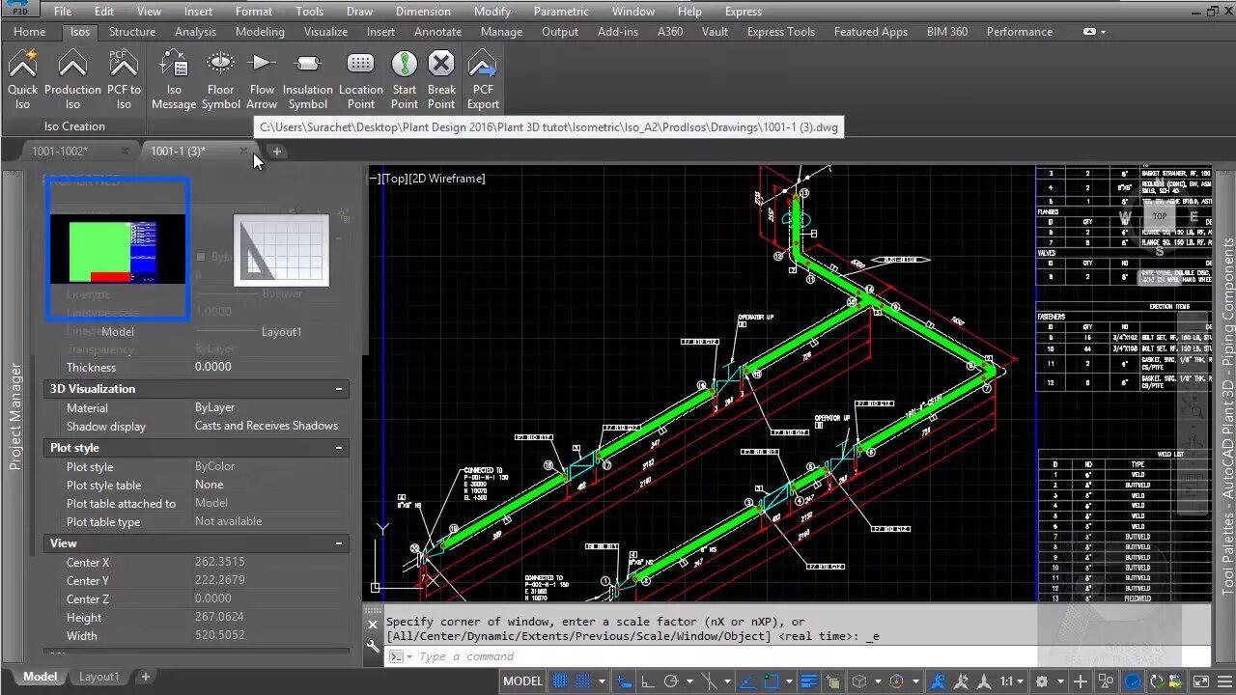
Task: Open command line customize wrench
Action: click(x=373, y=647)
